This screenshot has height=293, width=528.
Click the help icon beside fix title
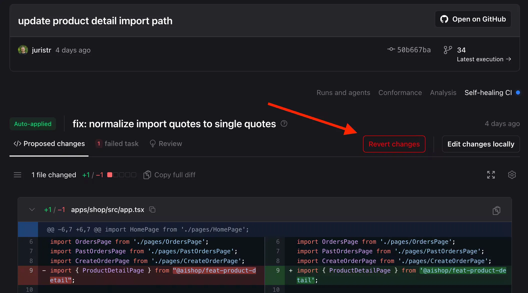pyautogui.click(x=284, y=123)
